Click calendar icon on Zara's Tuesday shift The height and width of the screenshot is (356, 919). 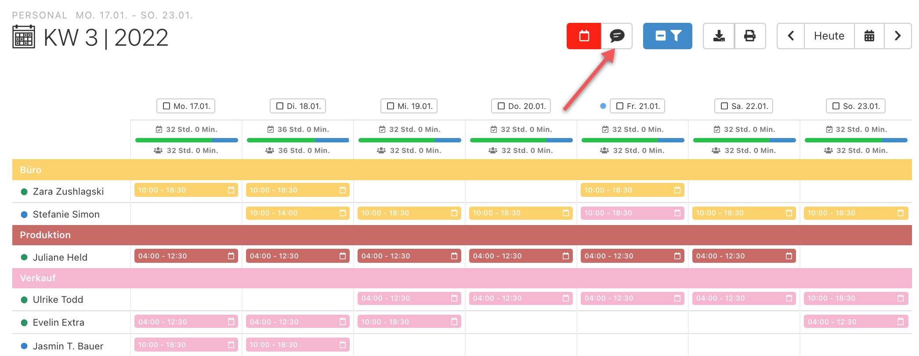point(343,190)
